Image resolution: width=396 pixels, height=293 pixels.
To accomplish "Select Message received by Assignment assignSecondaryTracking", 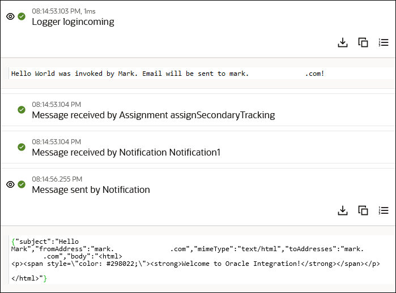I will (x=154, y=115).
